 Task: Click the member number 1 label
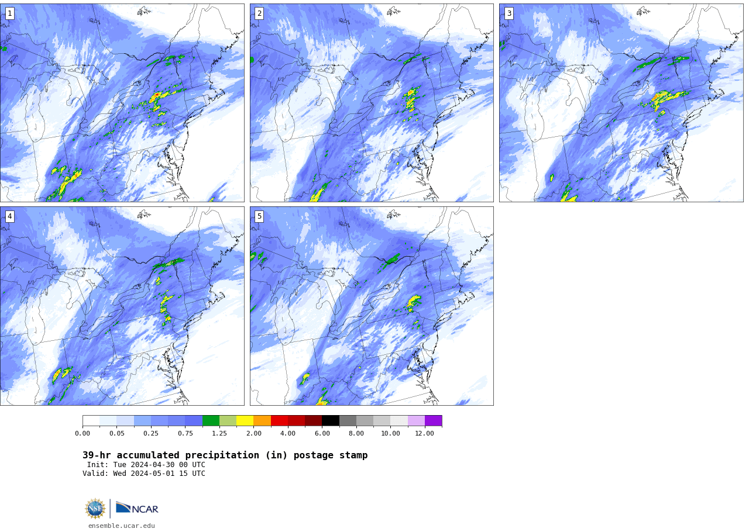click(x=9, y=13)
